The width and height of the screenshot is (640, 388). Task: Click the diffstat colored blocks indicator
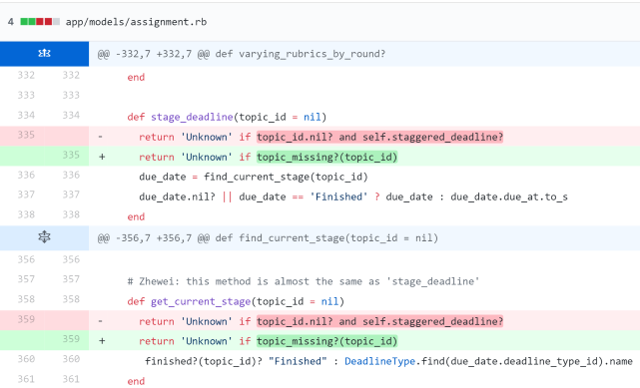[40, 22]
